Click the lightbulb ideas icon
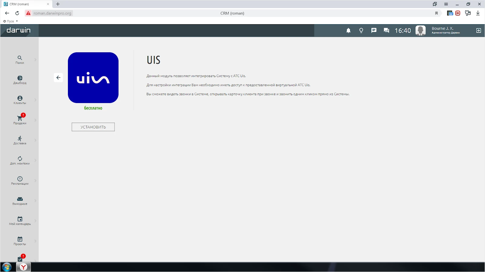This screenshot has width=485, height=272. point(361,31)
